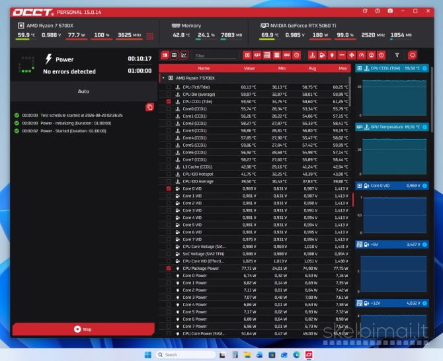Screen dimensions: 443x361
Task: Check the CPU (Tctl/Tdie) checkbox
Action: [169, 87]
